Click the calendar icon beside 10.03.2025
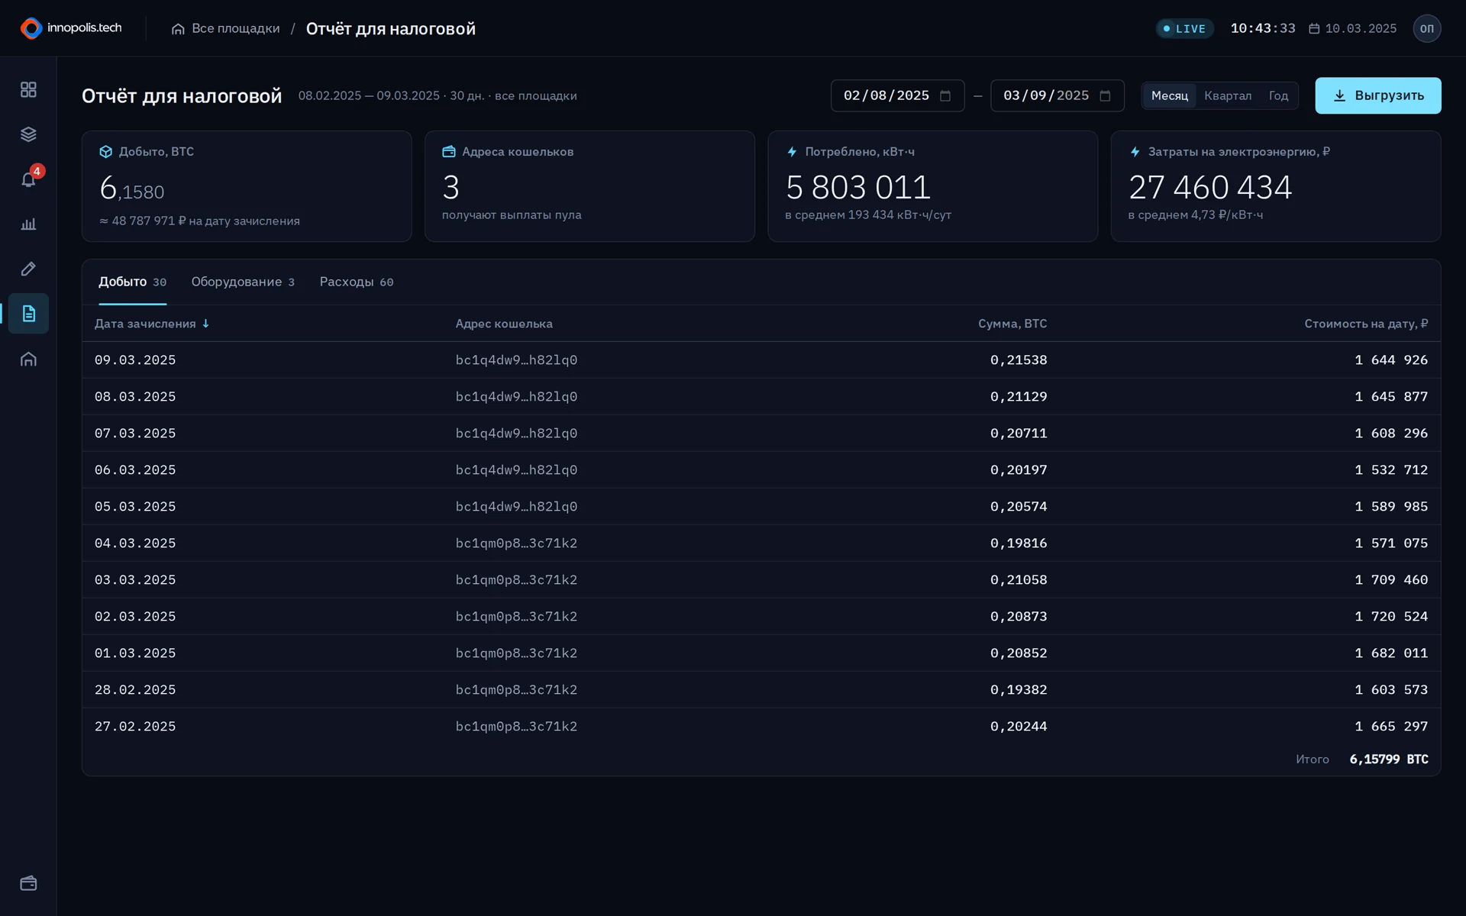Viewport: 1466px width, 916px height. (x=1314, y=29)
